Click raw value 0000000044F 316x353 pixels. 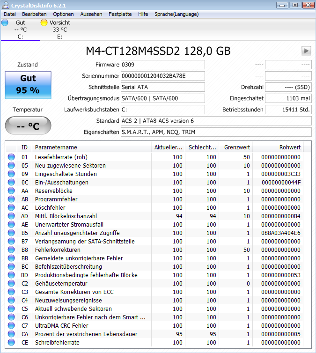(x=281, y=183)
